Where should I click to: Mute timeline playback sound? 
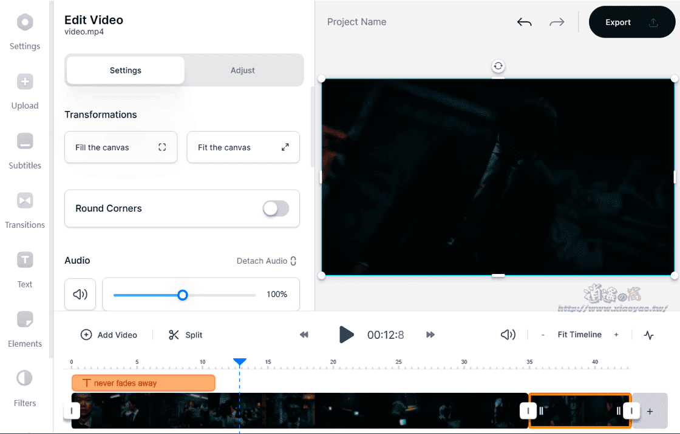click(508, 335)
